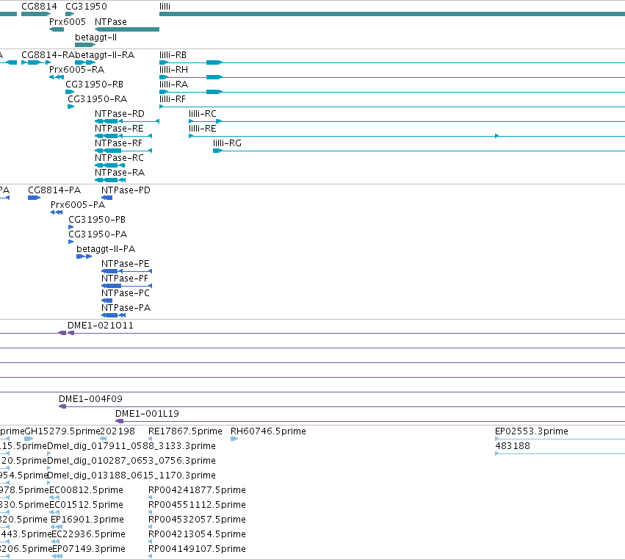Viewport: 625px width, 560px height.
Task: Select the Prx6005-RA transcript label
Action: [76, 69]
